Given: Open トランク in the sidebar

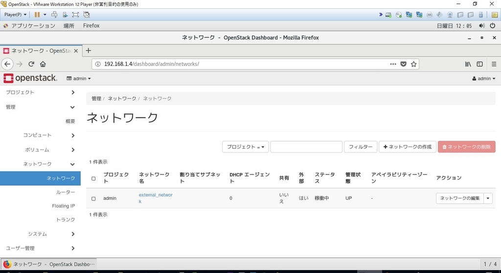Looking at the screenshot, I should point(66,220).
